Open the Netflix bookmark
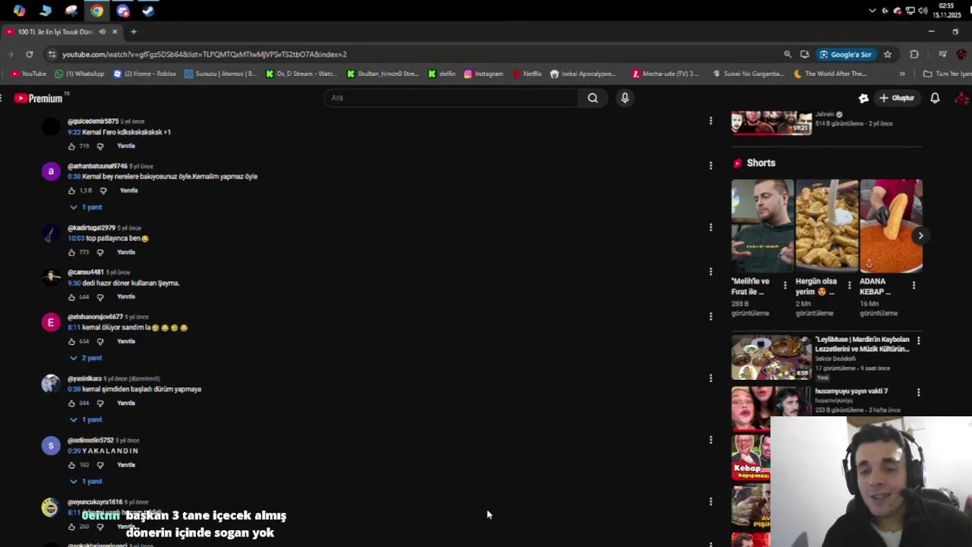This screenshot has height=547, width=972. pyautogui.click(x=528, y=74)
